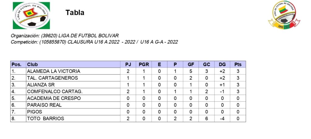Click the PJ column header

click(x=128, y=65)
